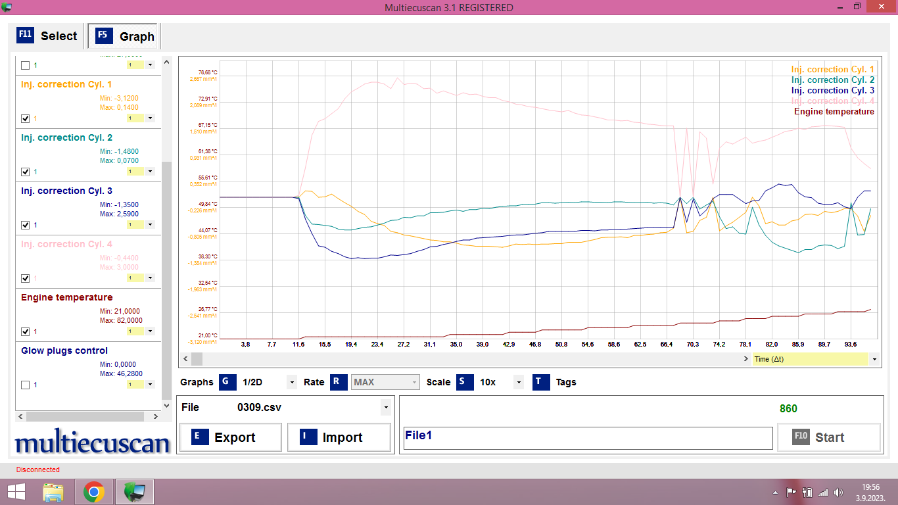The height and width of the screenshot is (505, 898).
Task: Click the R key icon beside Rate
Action: (339, 382)
